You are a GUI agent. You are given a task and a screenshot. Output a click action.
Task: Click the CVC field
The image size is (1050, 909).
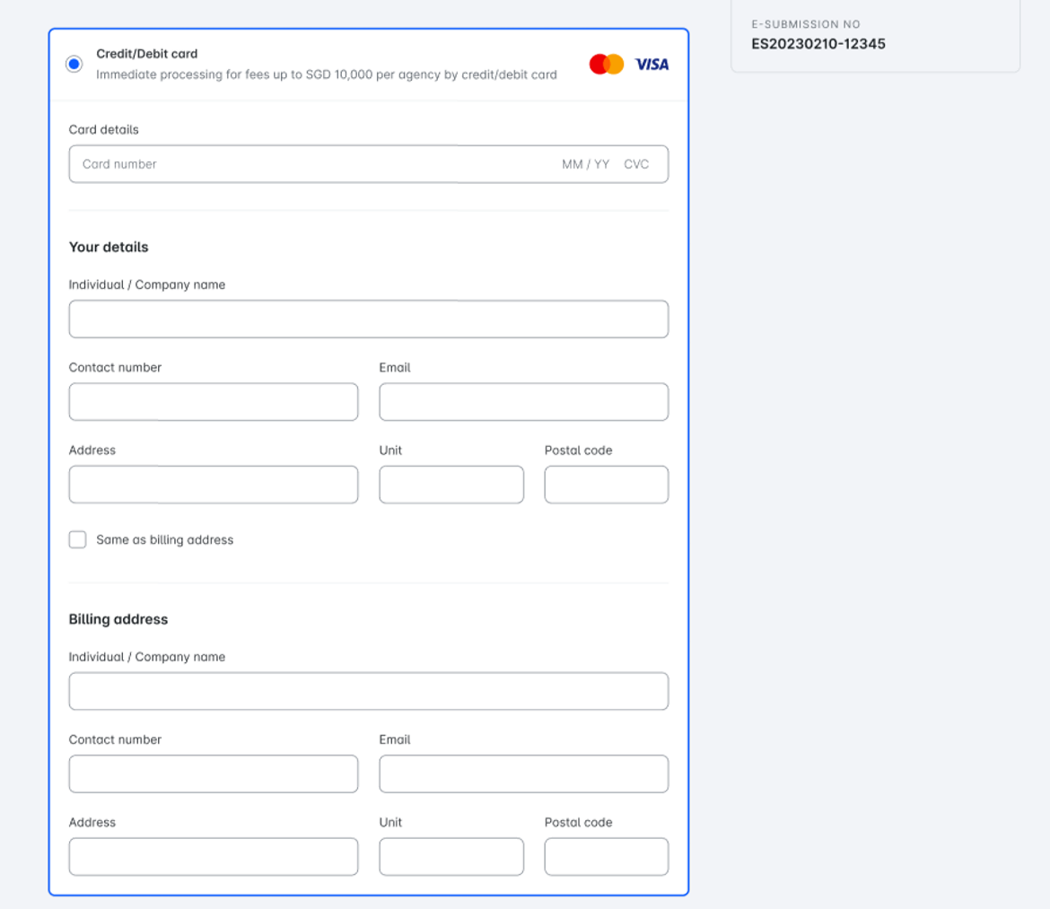click(x=636, y=164)
